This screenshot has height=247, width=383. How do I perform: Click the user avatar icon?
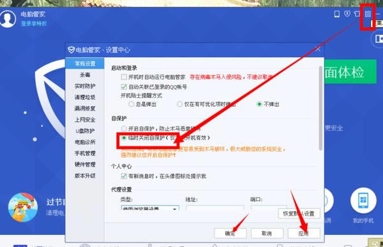8,18
